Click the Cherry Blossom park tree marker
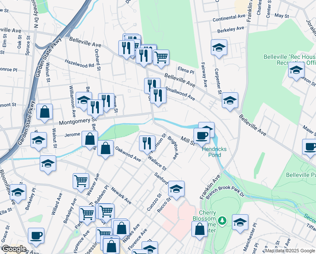This screenshot has width=316, height=254. coord(223,221)
